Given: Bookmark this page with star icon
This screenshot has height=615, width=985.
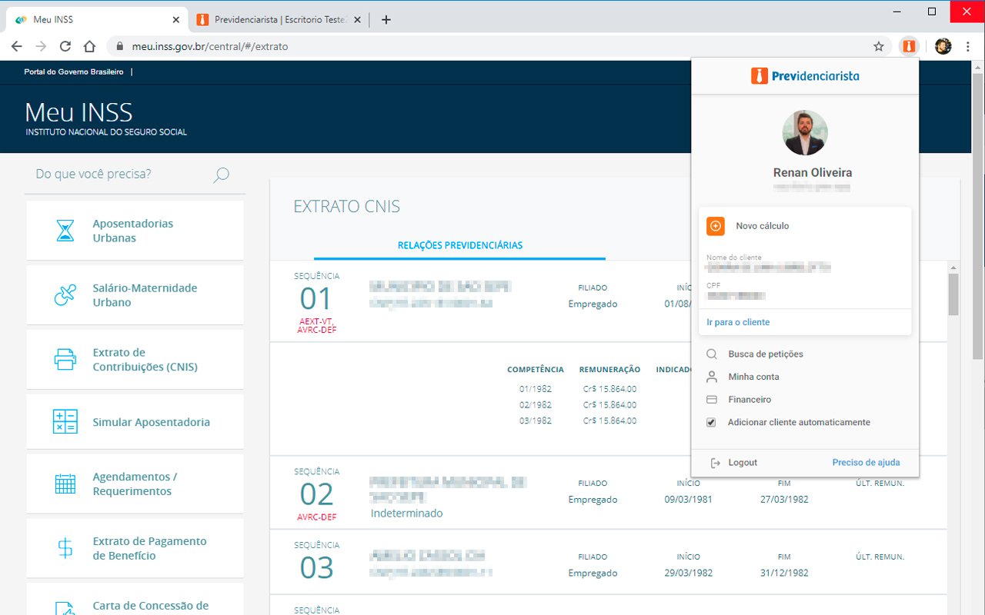Looking at the screenshot, I should pyautogui.click(x=879, y=47).
